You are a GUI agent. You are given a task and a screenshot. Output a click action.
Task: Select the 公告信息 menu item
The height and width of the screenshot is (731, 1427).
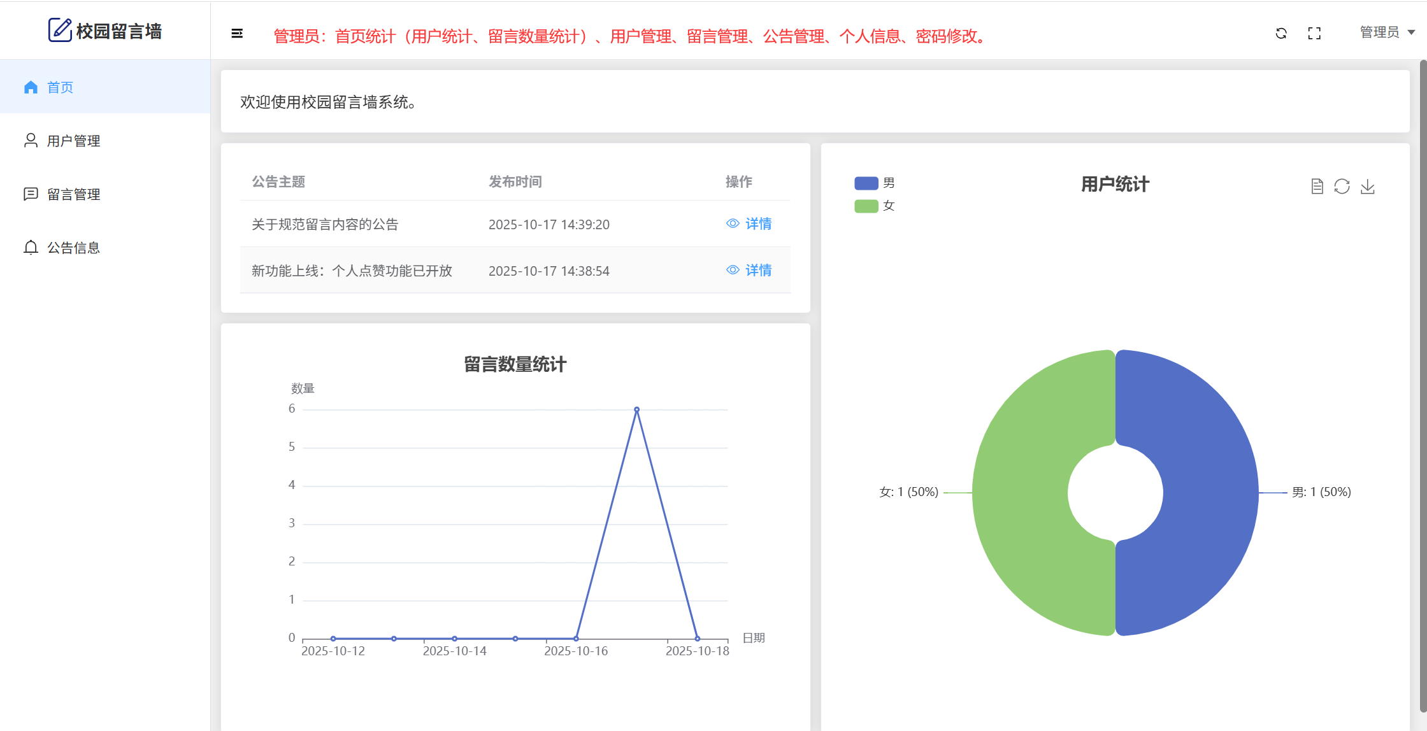point(73,248)
